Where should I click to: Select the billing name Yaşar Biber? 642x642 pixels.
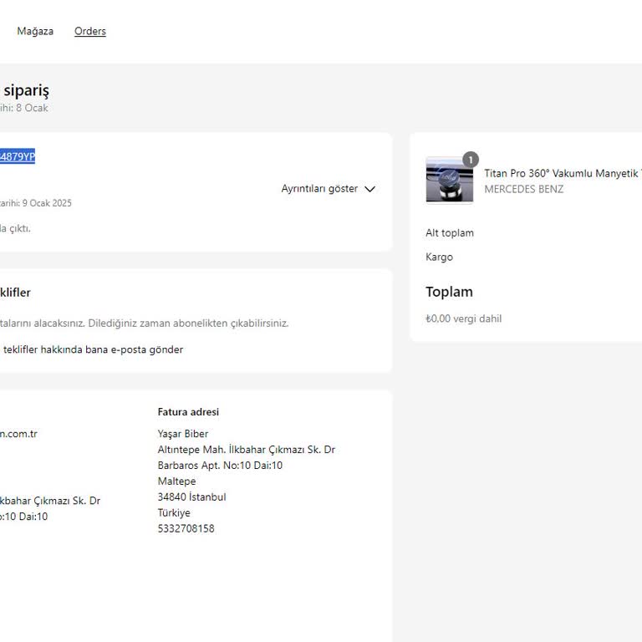(183, 434)
